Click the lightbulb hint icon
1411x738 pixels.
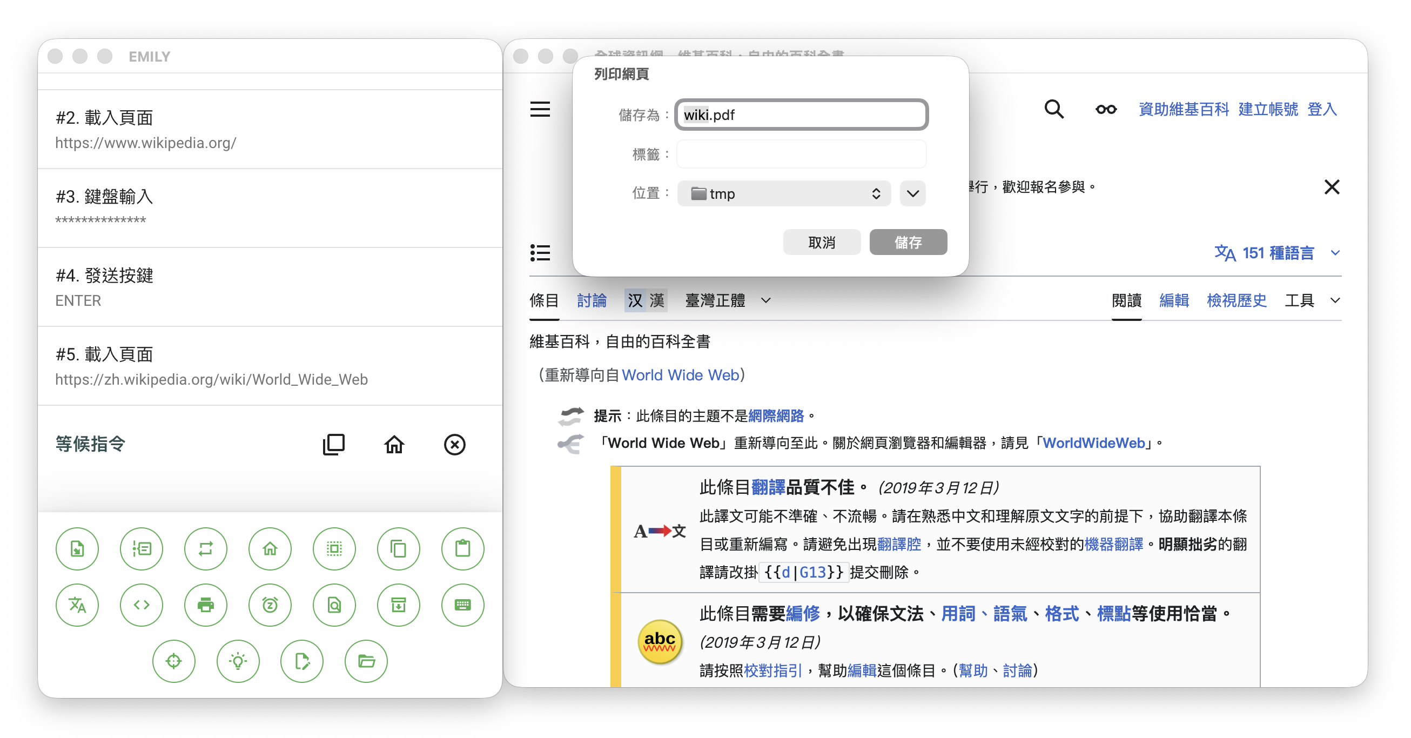pyautogui.click(x=238, y=661)
